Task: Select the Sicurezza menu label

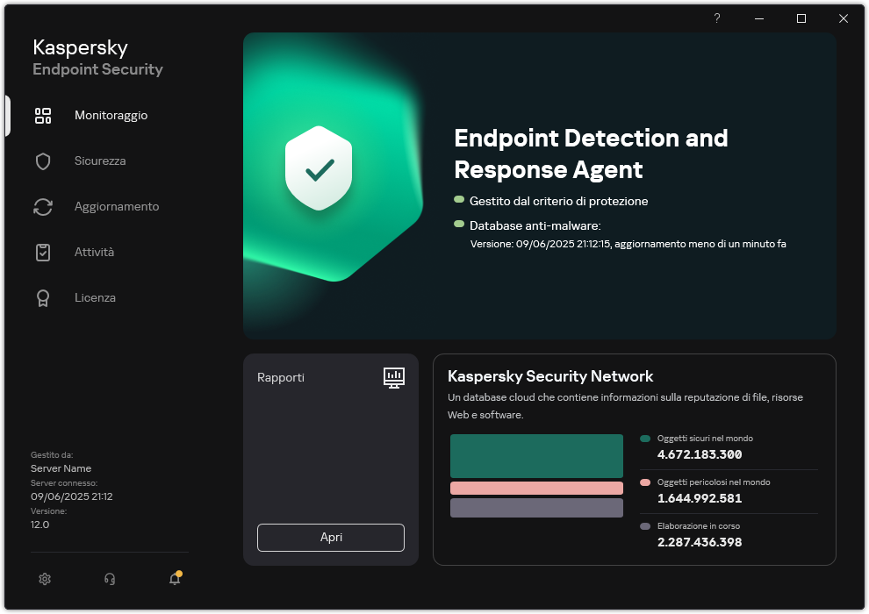Action: pos(100,161)
